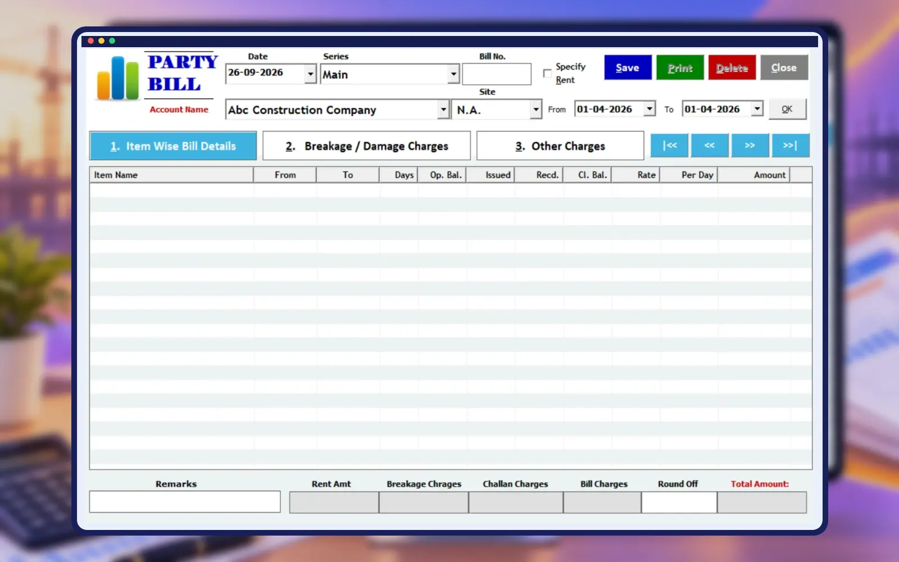
Task: Click the Bill Charges total field
Action: pyautogui.click(x=602, y=502)
